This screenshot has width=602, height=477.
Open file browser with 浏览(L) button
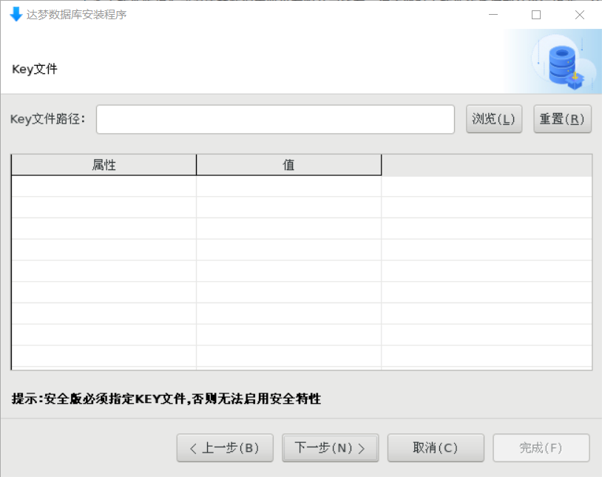click(x=494, y=119)
